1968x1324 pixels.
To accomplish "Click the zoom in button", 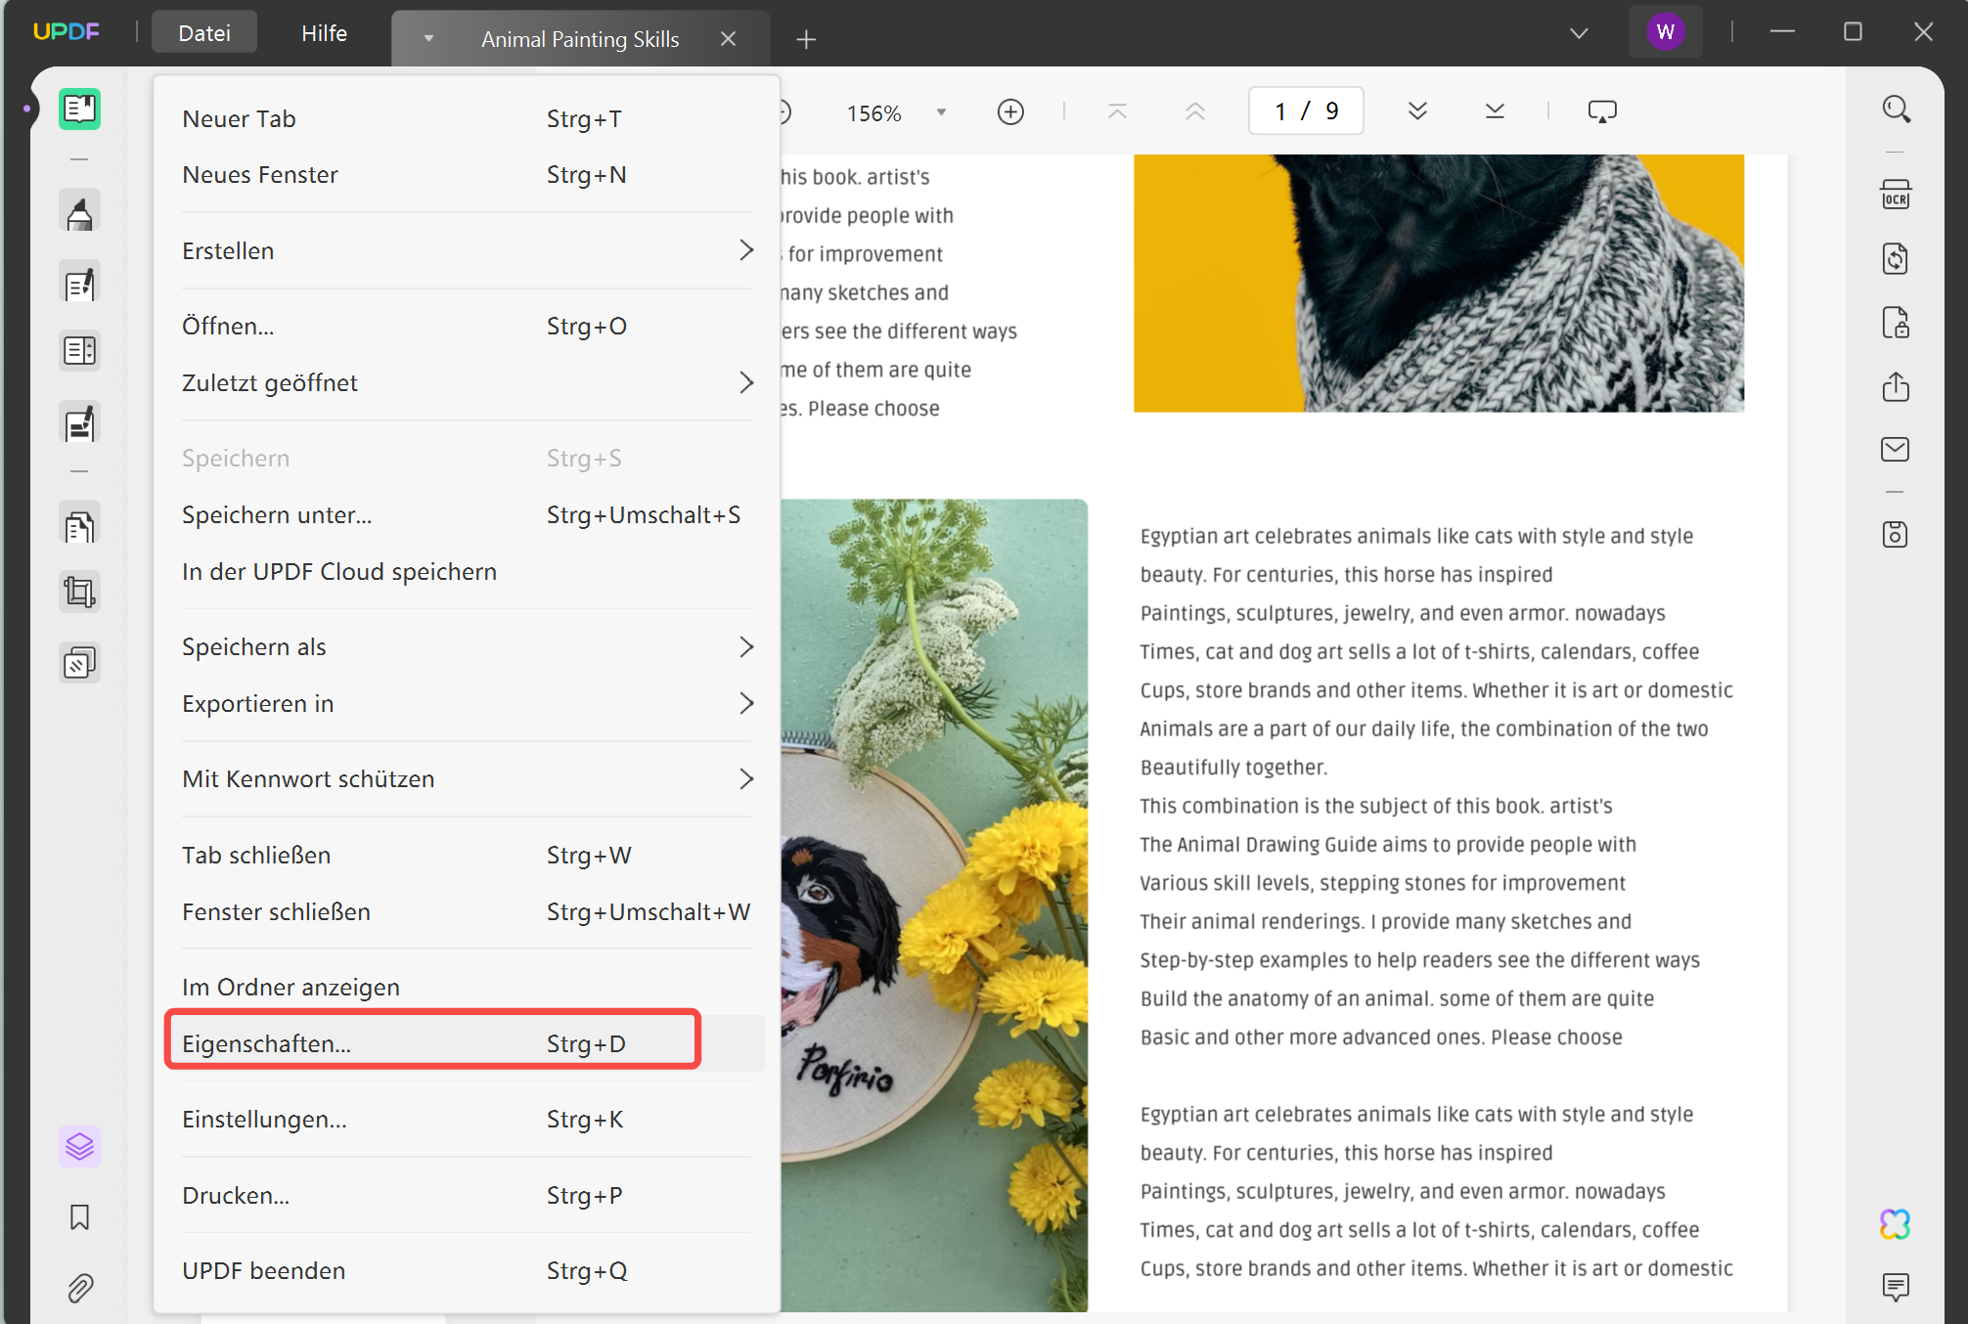I will 1010,111.
